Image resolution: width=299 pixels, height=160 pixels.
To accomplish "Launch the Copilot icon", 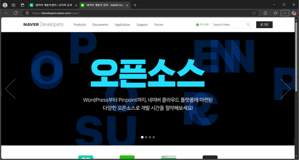I will pyautogui.click(x=294, y=13).
